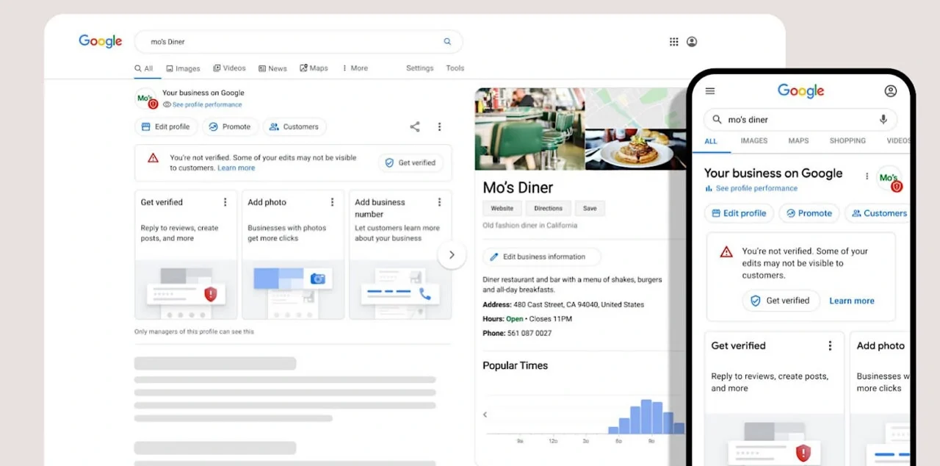Click the Google logo on desktop page
Viewport: 940px width, 466px height.
(101, 41)
